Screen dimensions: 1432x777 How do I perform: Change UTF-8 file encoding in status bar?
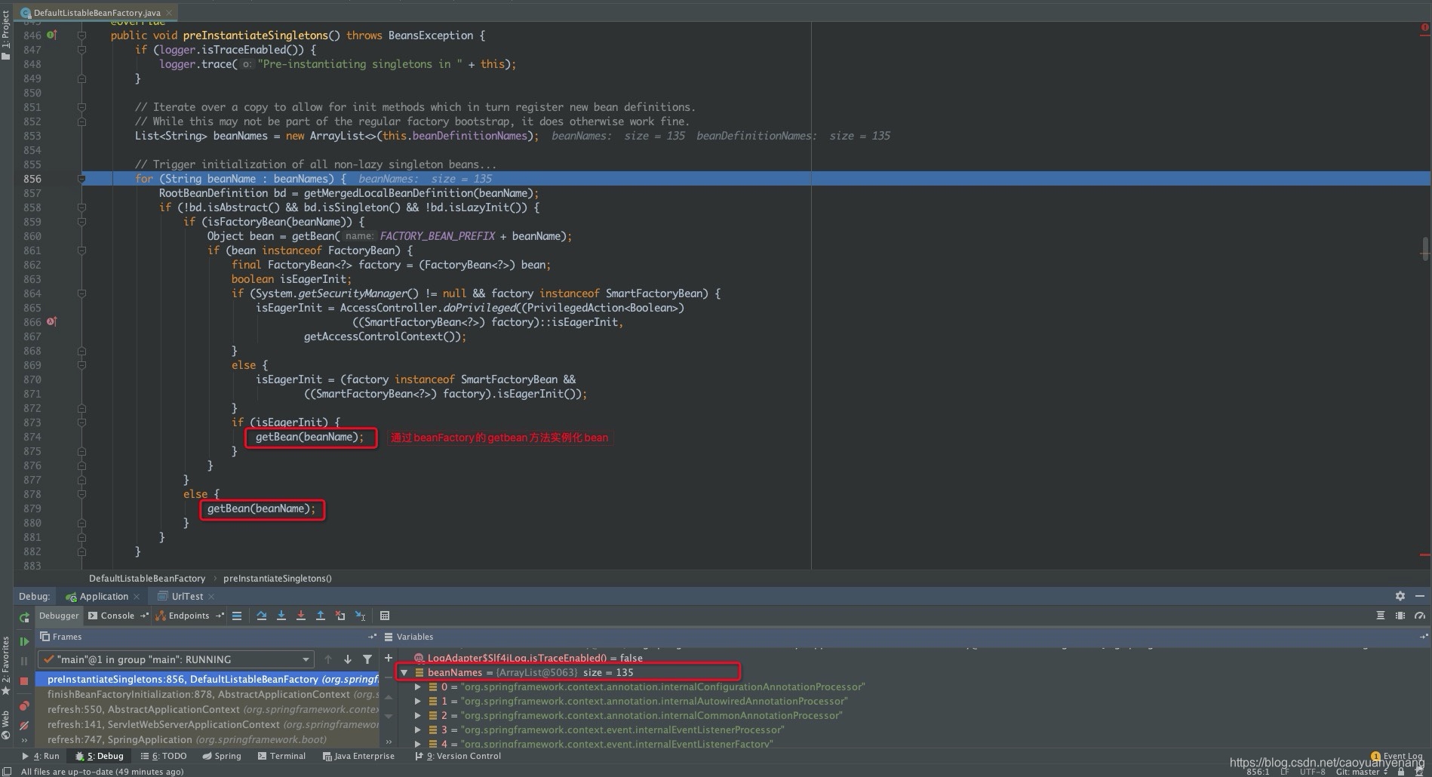click(1312, 772)
